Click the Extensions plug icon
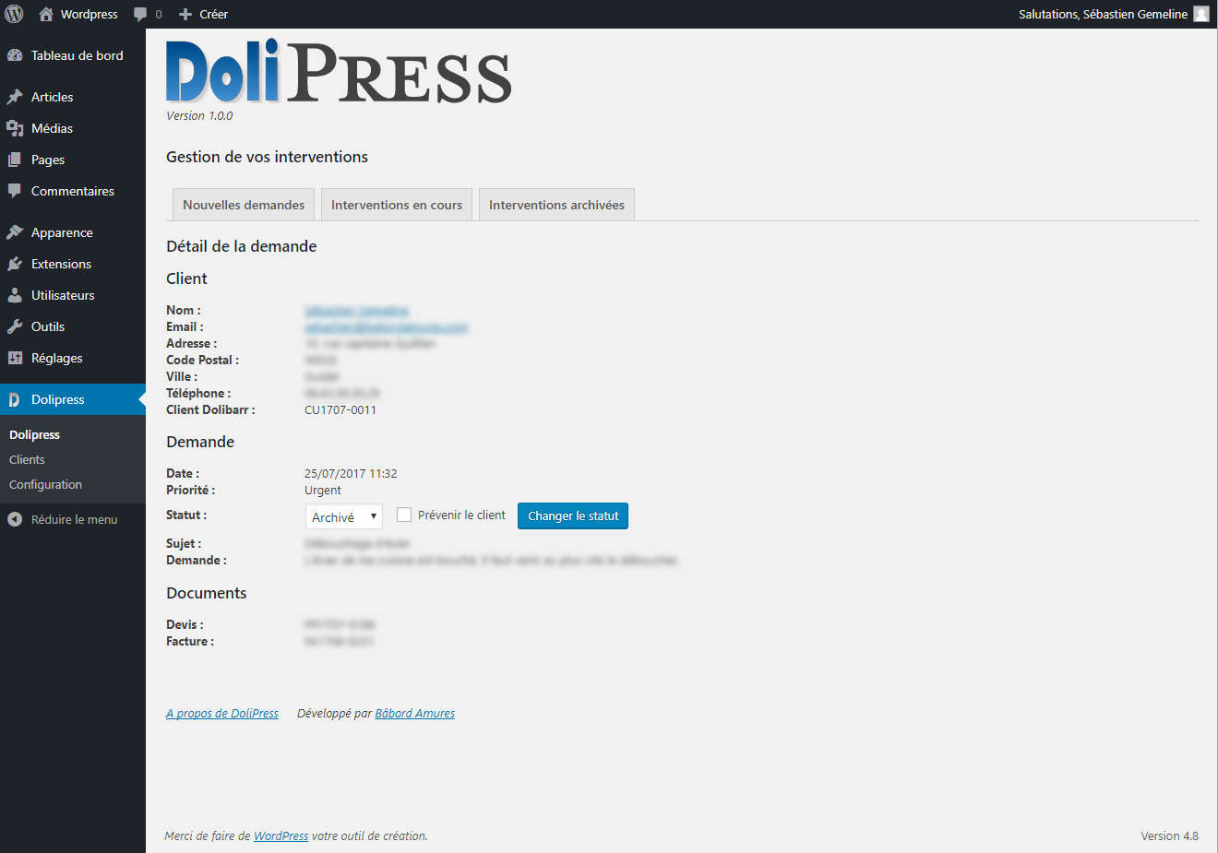This screenshot has width=1218, height=853. tap(15, 264)
